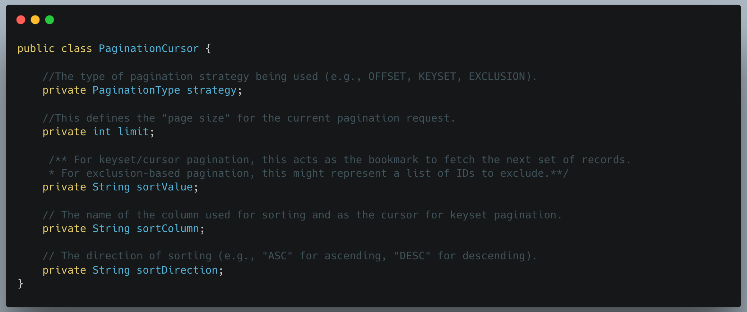The height and width of the screenshot is (312, 747).
Task: Click the 'public' keyword in class declaration
Action: click(x=36, y=48)
